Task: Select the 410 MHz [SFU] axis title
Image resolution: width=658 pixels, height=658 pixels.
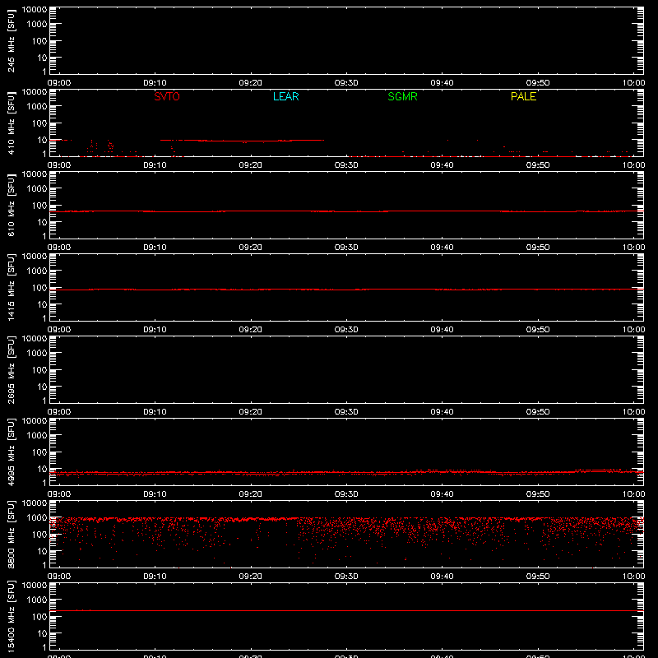Action: (x=11, y=123)
